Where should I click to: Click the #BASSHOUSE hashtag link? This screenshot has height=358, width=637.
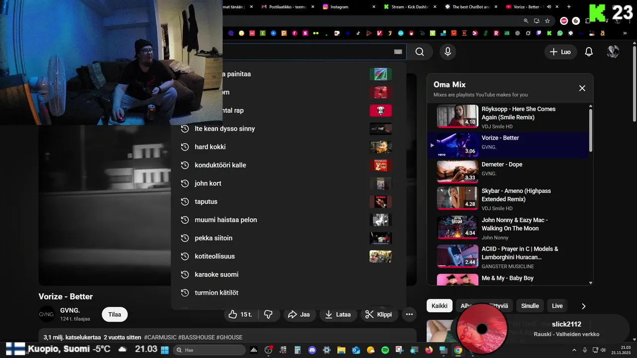196,337
